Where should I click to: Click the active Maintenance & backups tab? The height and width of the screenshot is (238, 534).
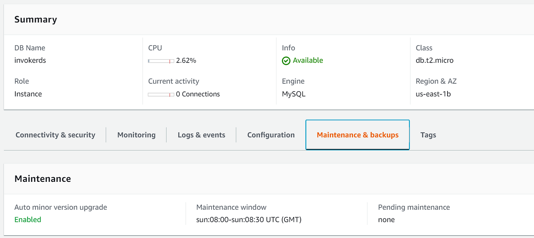357,135
